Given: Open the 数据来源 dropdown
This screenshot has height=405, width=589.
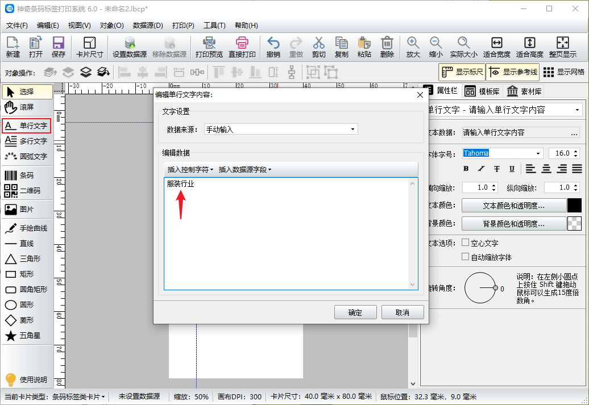Looking at the screenshot, I should (x=281, y=130).
